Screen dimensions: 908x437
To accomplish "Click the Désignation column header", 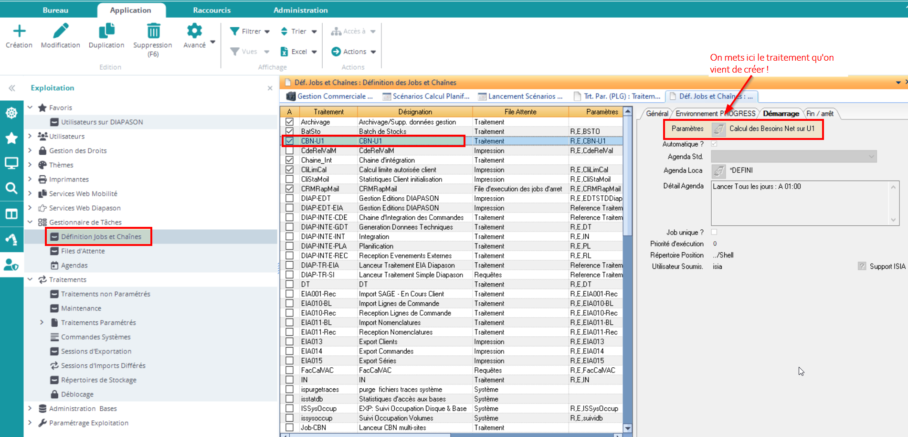I will [415, 112].
